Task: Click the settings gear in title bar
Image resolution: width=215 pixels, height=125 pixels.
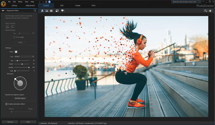Action: 46,2
